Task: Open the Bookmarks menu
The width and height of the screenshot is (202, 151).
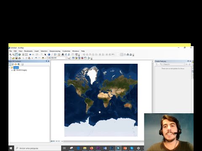Action: click(x=28, y=51)
